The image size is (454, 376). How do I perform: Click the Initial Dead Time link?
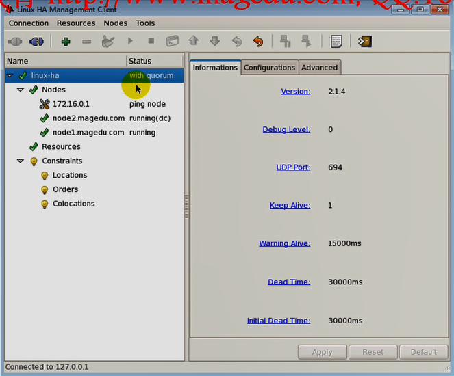(279, 321)
